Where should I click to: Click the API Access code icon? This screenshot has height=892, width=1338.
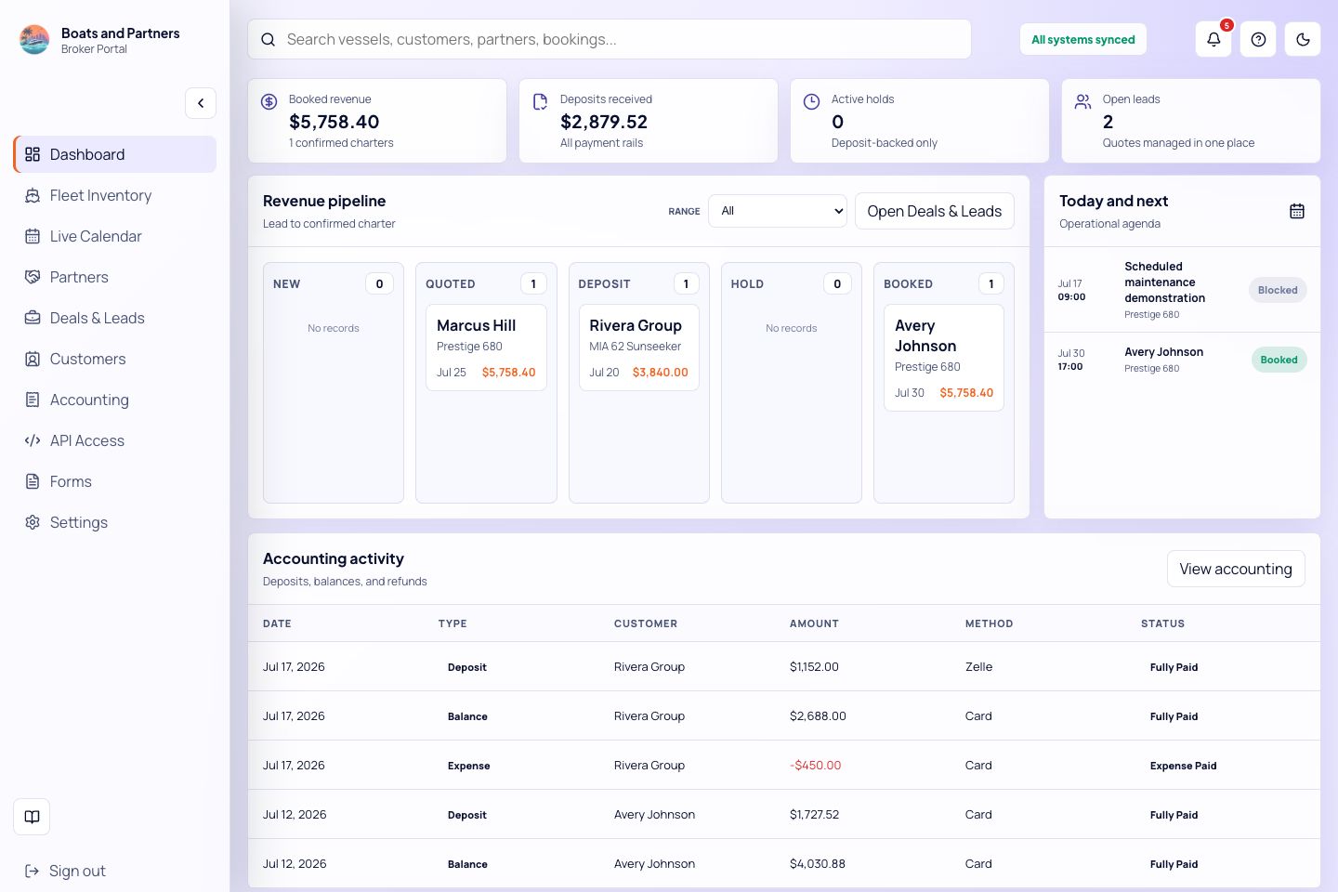33,440
